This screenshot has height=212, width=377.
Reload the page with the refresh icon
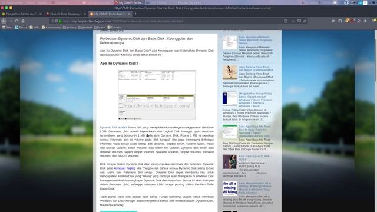tap(16, 21)
